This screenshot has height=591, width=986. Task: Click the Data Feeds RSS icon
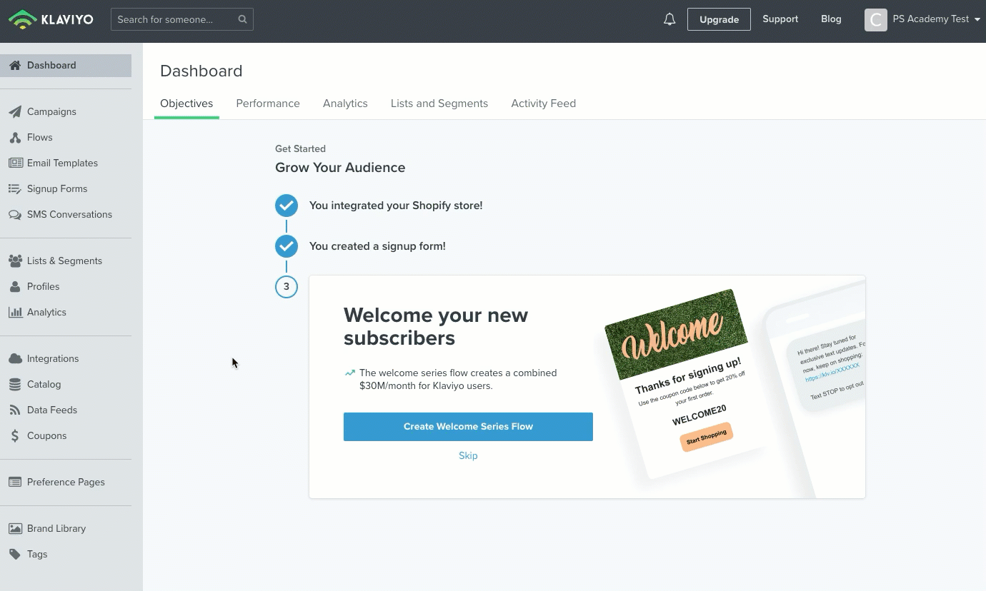pos(15,410)
